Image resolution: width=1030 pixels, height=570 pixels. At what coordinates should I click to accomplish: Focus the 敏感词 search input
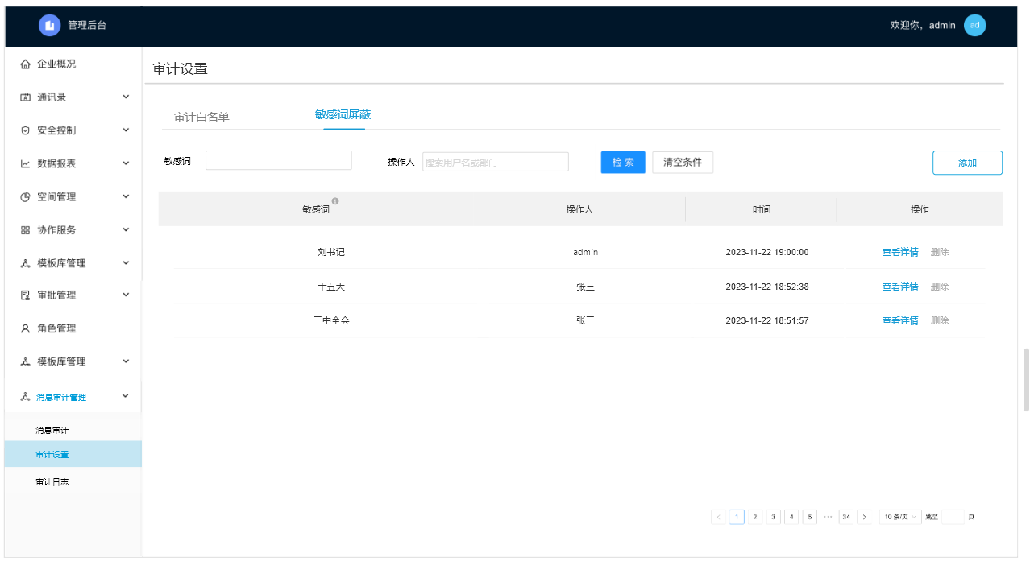pos(279,160)
